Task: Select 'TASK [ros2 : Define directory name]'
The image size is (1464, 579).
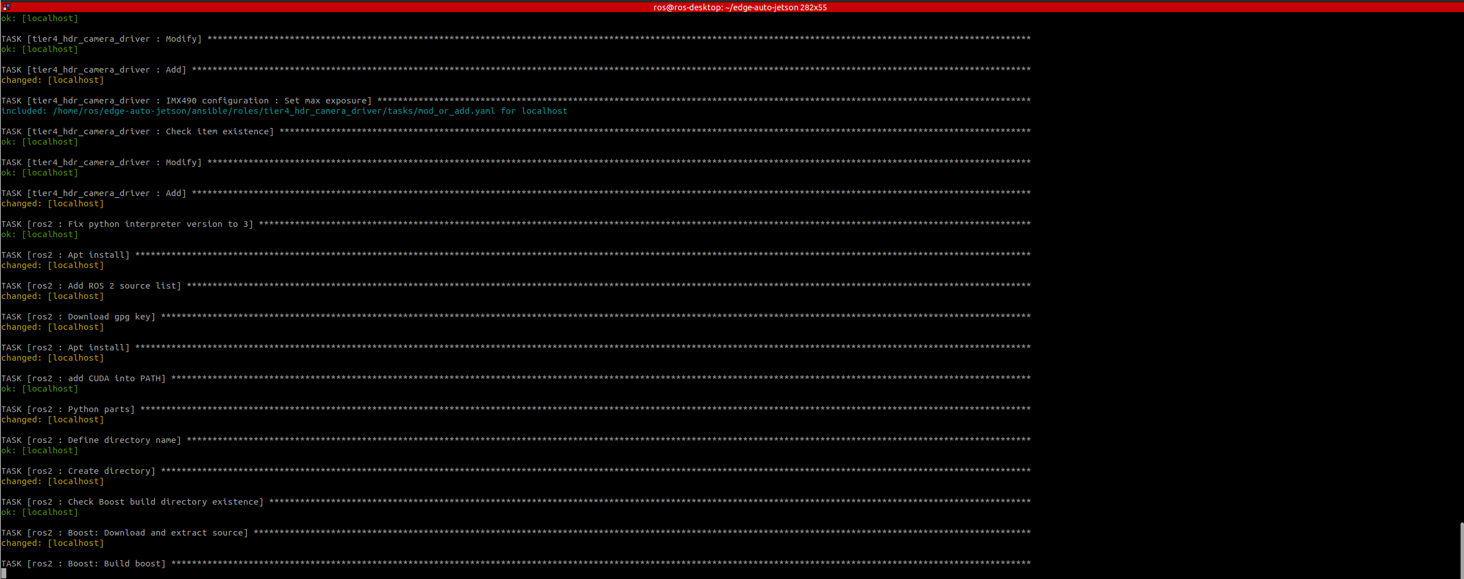Action: (x=91, y=440)
